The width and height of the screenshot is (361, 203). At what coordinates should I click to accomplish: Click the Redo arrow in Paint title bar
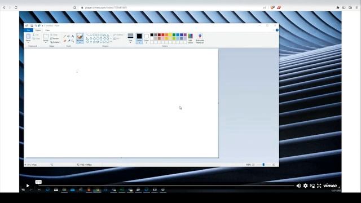(x=39, y=25)
